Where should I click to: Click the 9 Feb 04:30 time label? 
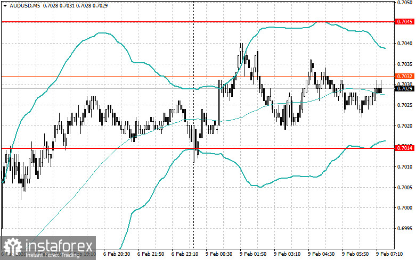(321, 254)
